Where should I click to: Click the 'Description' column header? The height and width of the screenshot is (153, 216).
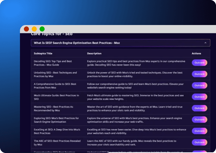click(94, 54)
